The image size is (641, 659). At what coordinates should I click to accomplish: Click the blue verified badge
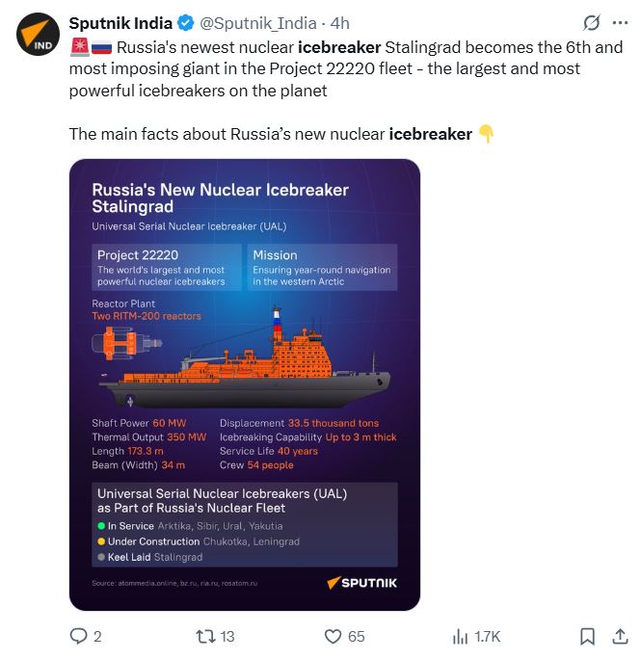point(187,23)
